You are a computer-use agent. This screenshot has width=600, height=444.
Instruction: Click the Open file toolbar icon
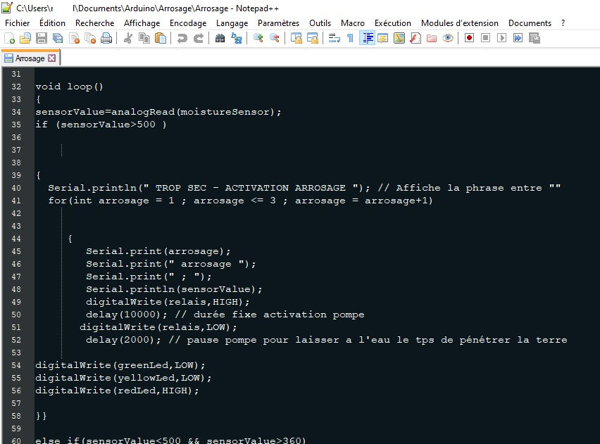point(25,38)
